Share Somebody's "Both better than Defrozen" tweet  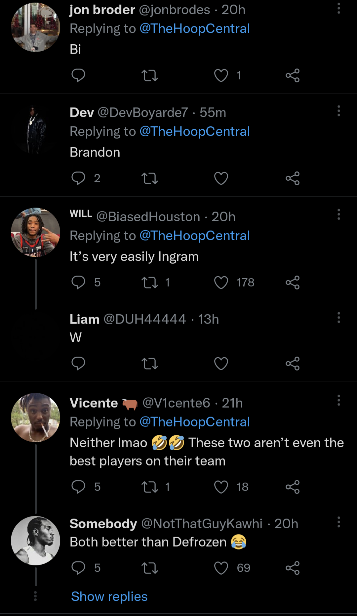click(293, 568)
